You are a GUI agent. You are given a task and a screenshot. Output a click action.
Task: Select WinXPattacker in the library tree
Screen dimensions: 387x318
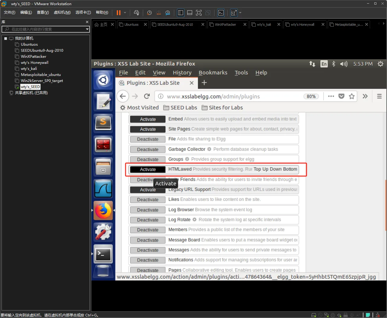click(x=33, y=57)
